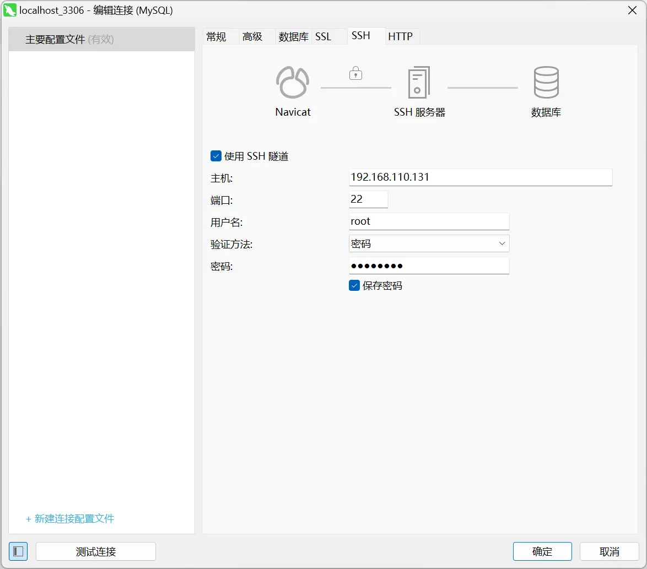Click the 用户名: label
Image resolution: width=647 pixels, height=569 pixels.
(227, 223)
